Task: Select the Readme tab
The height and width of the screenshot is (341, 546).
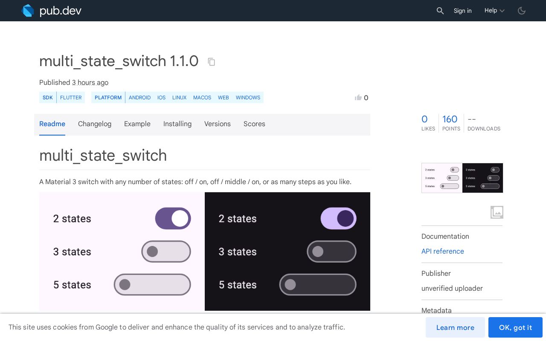Action: point(52,124)
